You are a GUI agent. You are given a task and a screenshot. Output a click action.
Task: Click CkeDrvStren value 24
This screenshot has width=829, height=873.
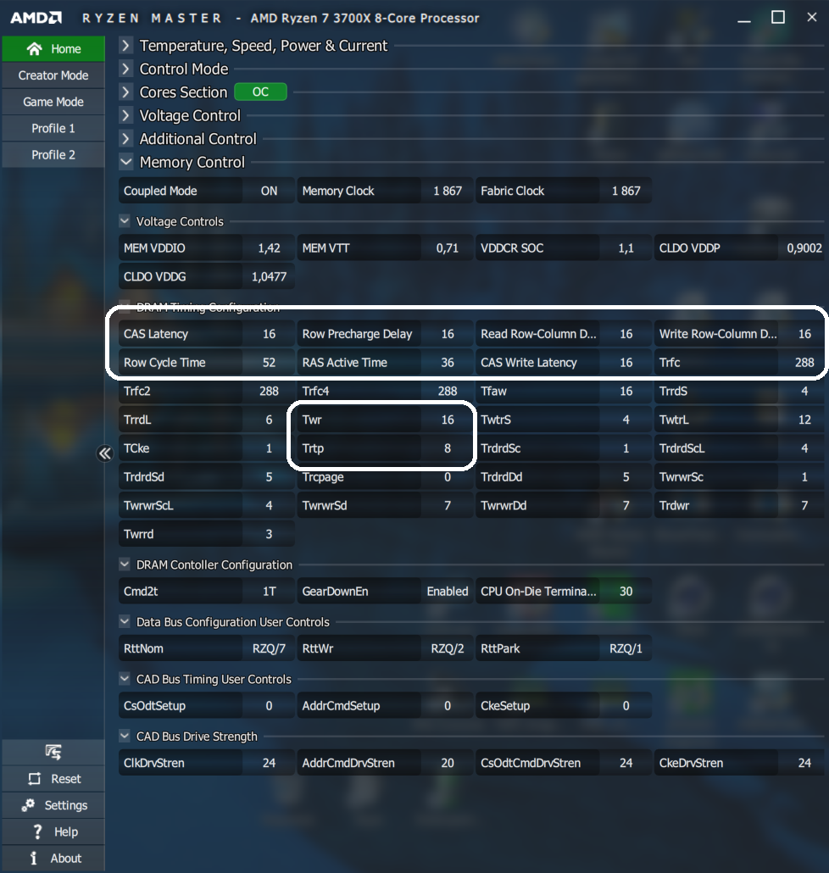tap(804, 763)
